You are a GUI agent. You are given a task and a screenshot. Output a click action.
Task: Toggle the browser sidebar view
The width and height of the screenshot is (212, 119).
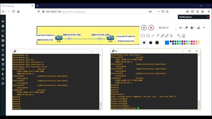192,12
